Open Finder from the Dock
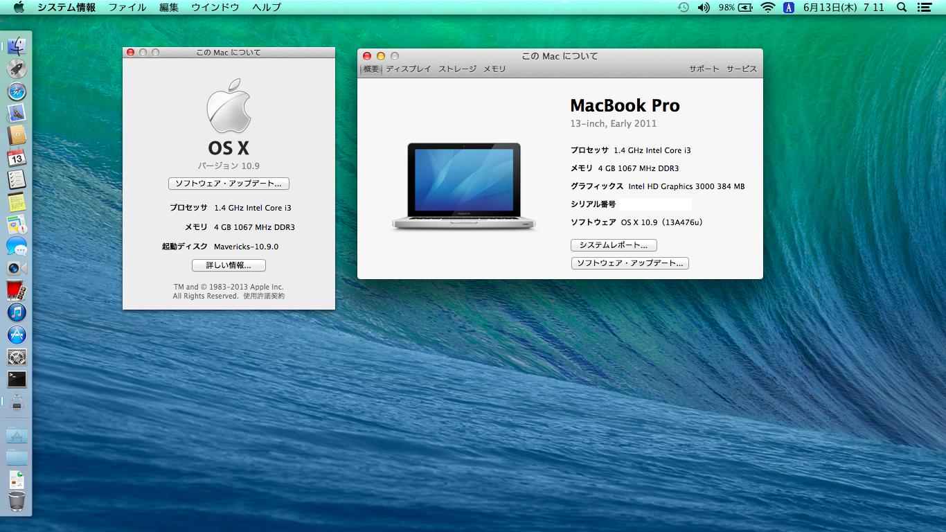The image size is (946, 532). tap(17, 46)
